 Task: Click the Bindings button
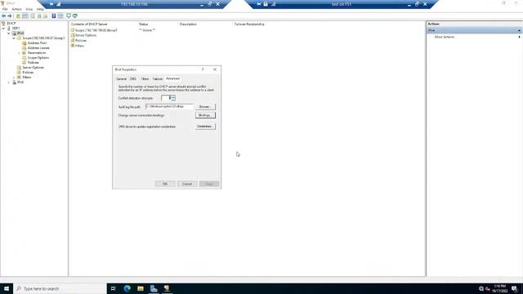(205, 115)
